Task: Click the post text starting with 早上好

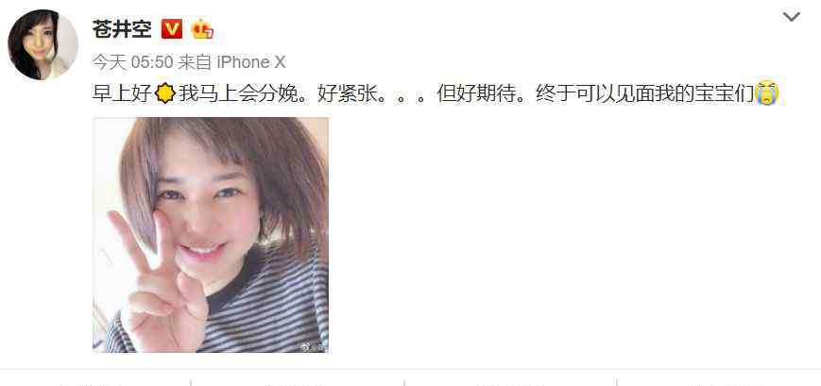Action: point(436,94)
